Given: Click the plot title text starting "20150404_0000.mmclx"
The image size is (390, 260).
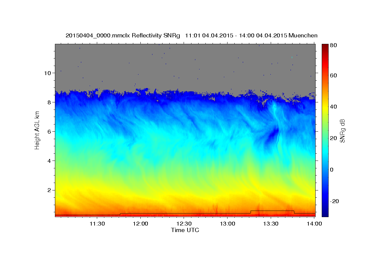Looking at the screenshot, I should (191, 35).
